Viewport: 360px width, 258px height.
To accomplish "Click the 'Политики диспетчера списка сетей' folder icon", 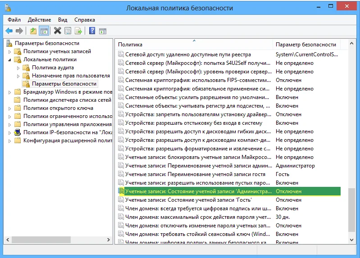I will (x=18, y=100).
